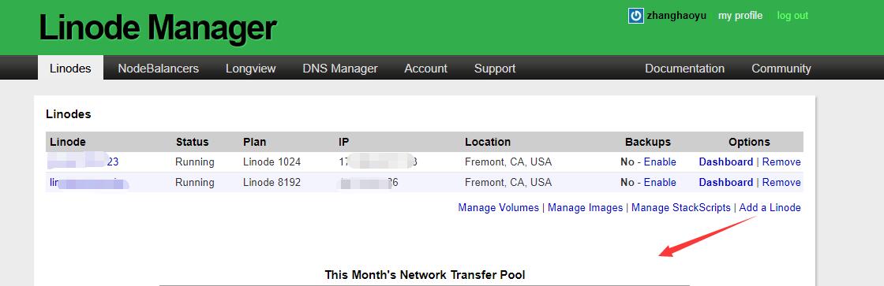Remove the Linode 1024 server
The height and width of the screenshot is (286, 884).
click(781, 162)
